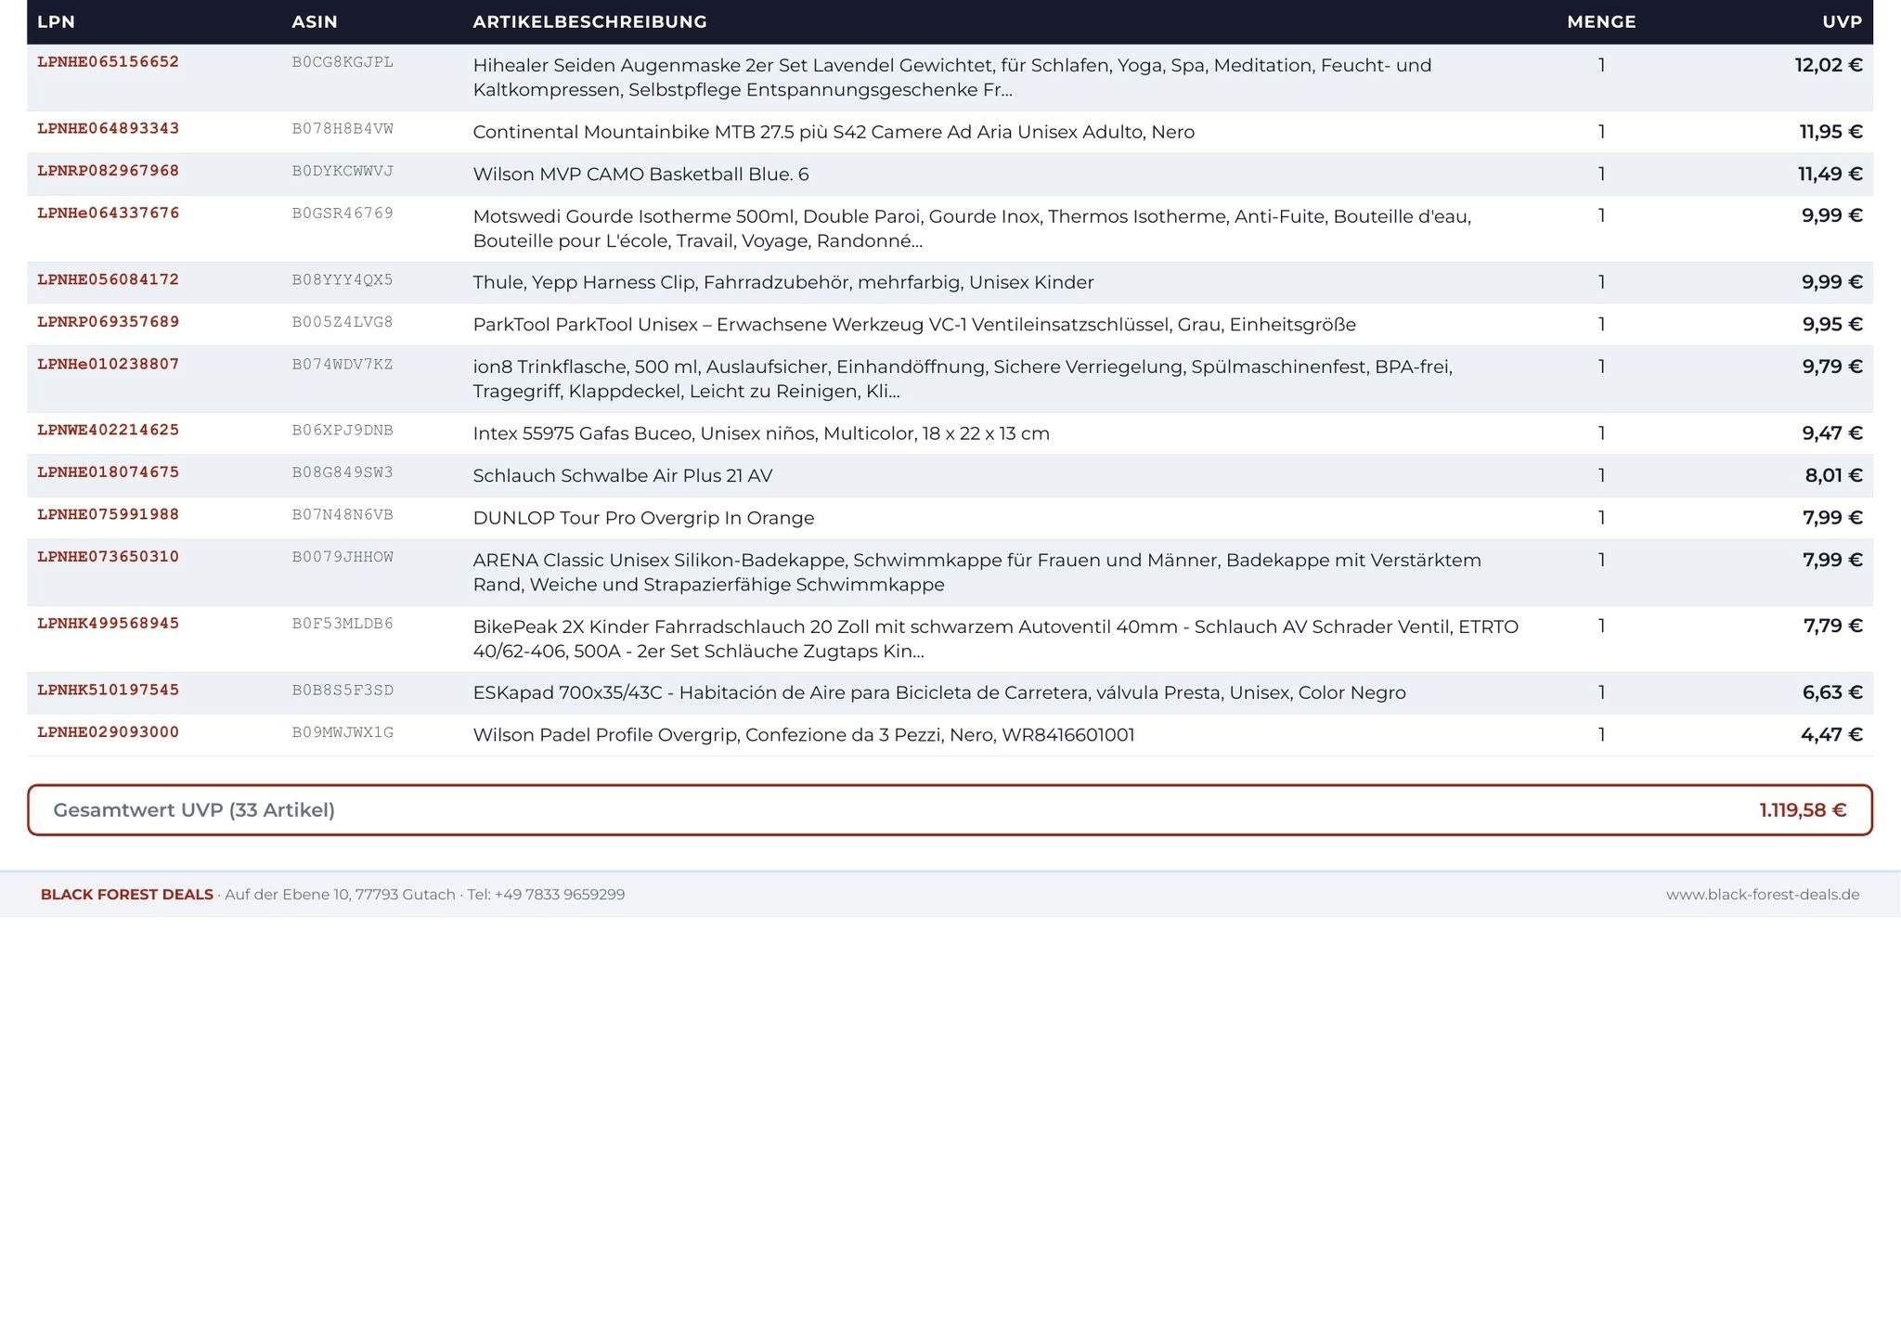1901x1344 pixels.
Task: Click ASIN B08YYY4QX5
Action: [343, 279]
